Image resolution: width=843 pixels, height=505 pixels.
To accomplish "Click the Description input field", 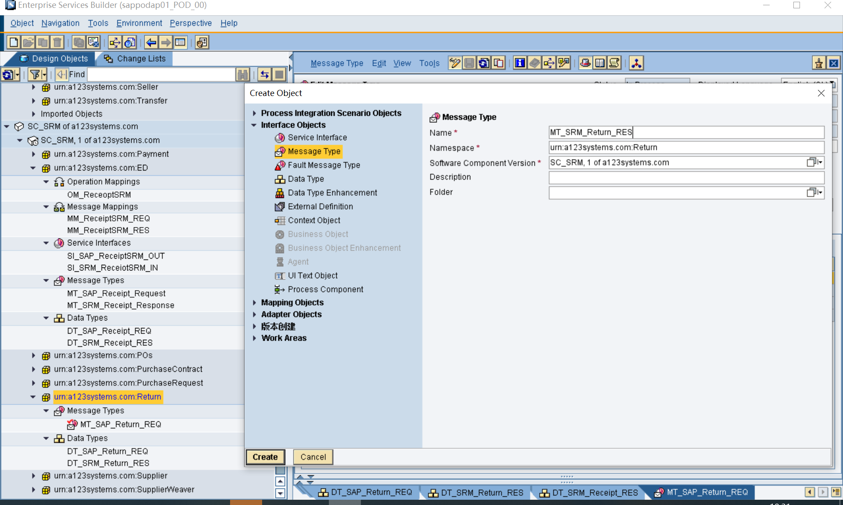I will pyautogui.click(x=686, y=177).
